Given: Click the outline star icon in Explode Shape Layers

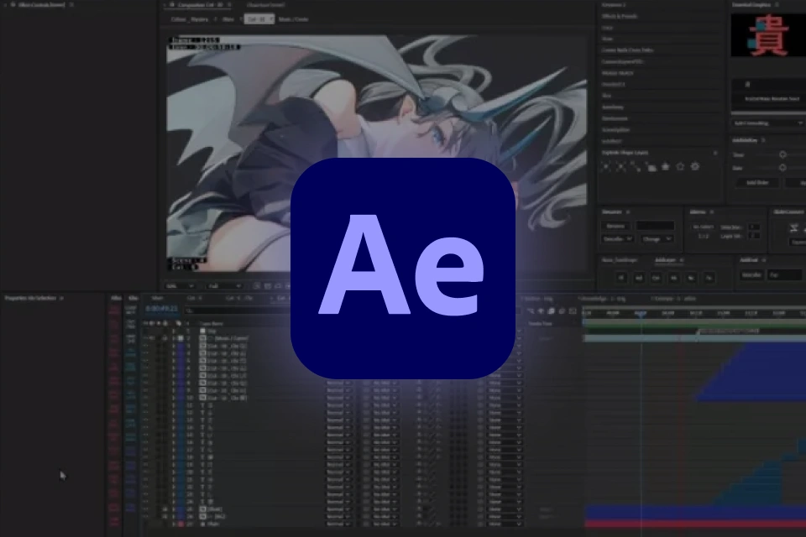Looking at the screenshot, I should coord(680,166).
